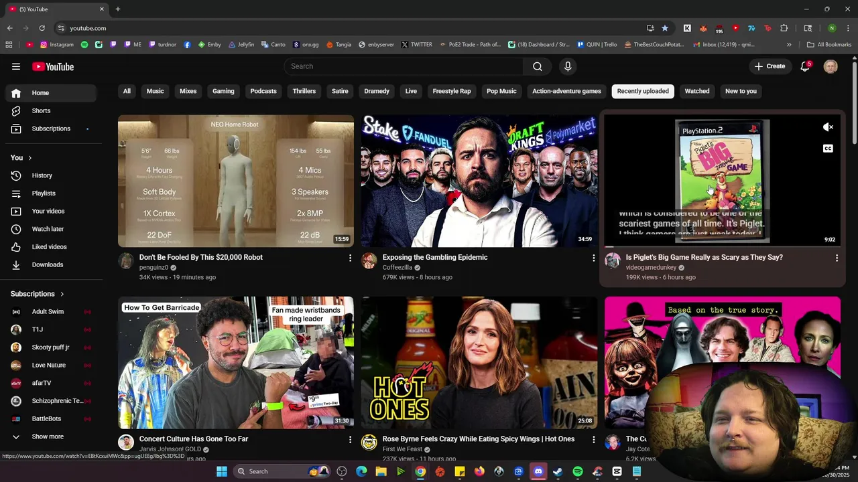Click the YouTube logo
This screenshot has width=858, height=482.
[53, 66]
